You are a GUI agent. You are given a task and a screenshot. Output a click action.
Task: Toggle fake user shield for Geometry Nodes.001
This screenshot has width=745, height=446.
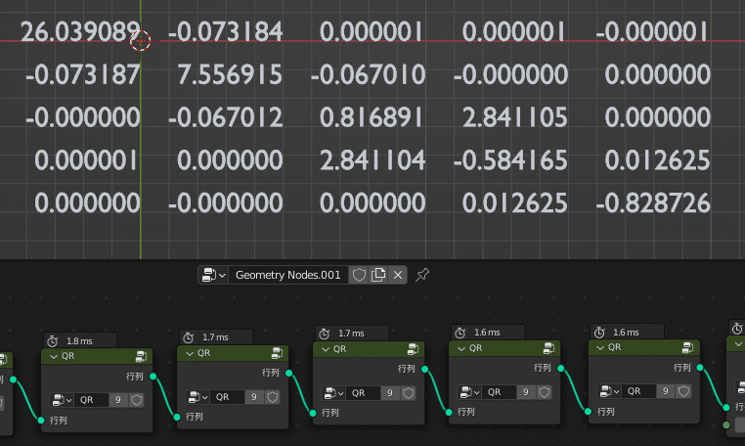point(359,275)
